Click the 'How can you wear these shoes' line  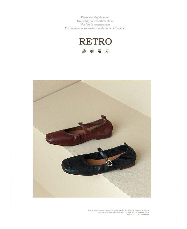click(95, 21)
